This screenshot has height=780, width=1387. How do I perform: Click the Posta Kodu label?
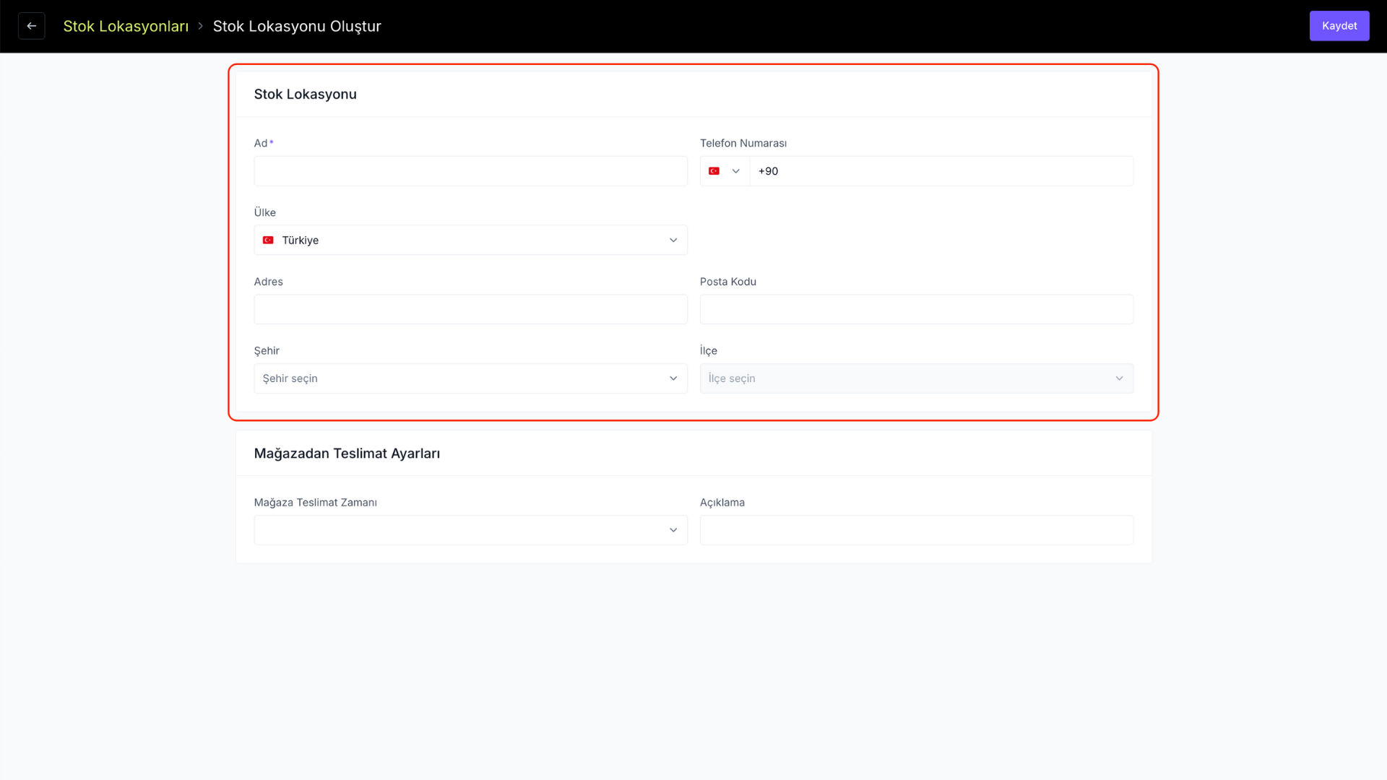pos(728,282)
